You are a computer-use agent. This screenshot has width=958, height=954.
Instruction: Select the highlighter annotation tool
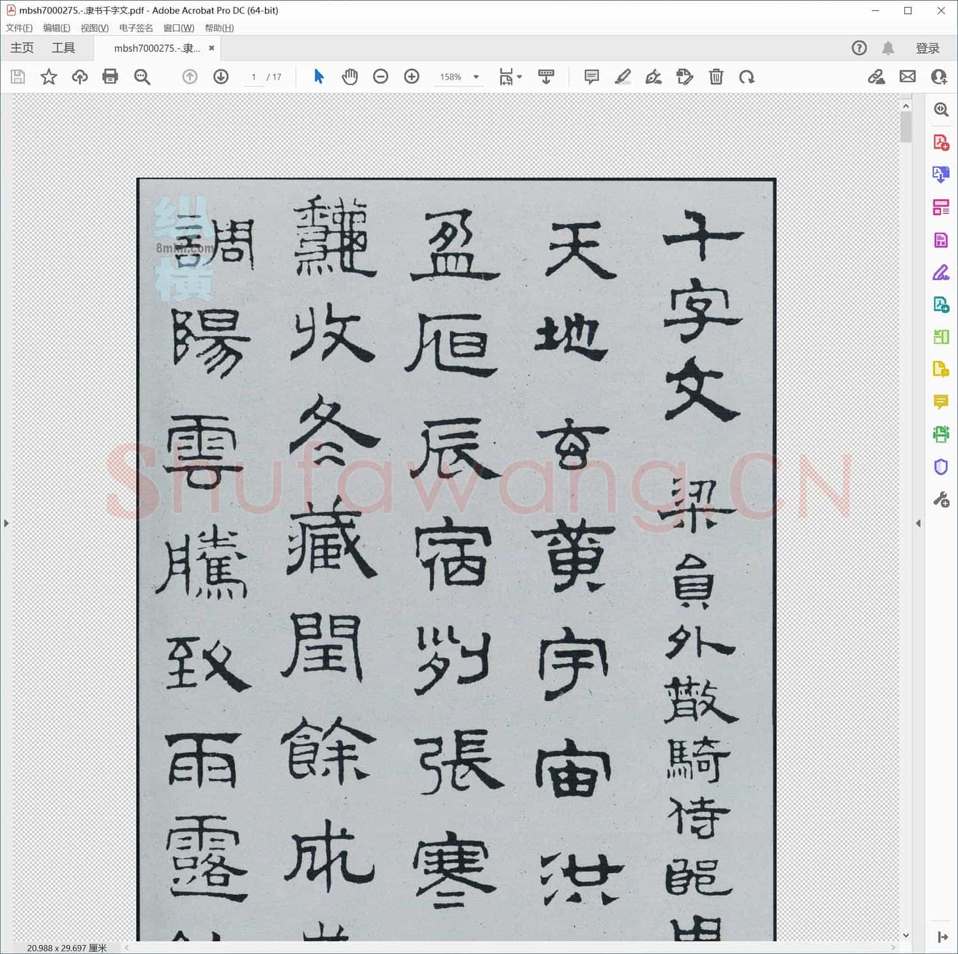click(623, 77)
